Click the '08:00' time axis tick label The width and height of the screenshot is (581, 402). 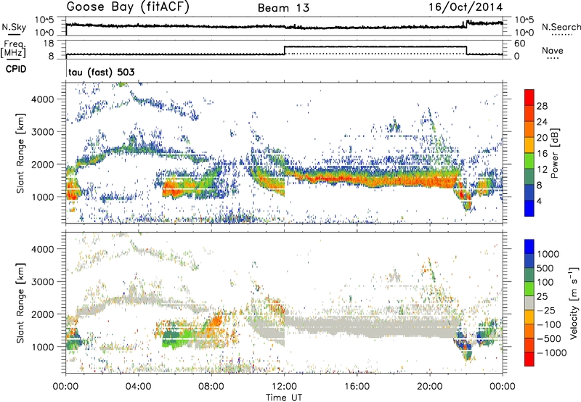point(211,387)
